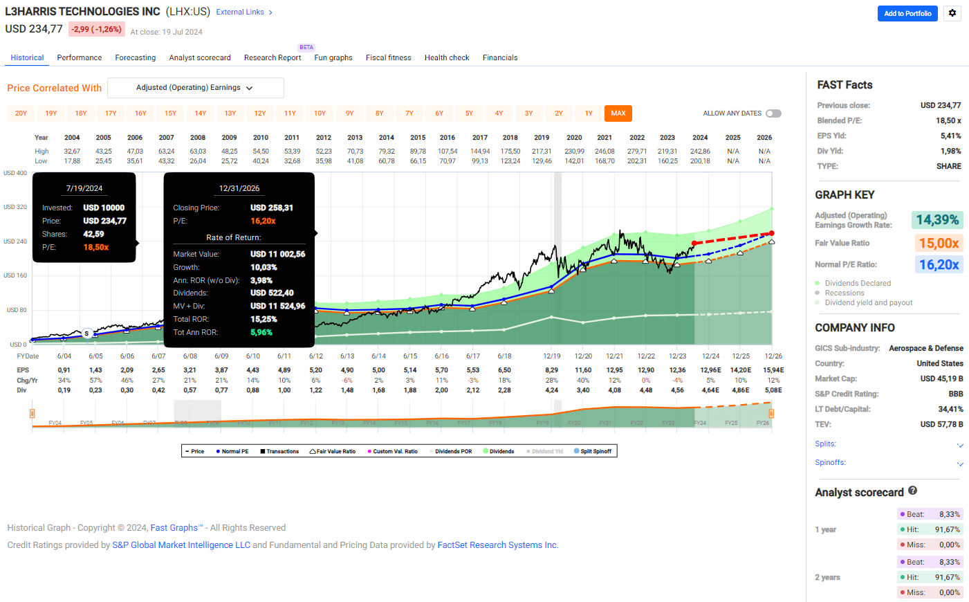This screenshot has width=969, height=602.
Task: Click the 2 years Hit 91,67% value
Action: [947, 577]
